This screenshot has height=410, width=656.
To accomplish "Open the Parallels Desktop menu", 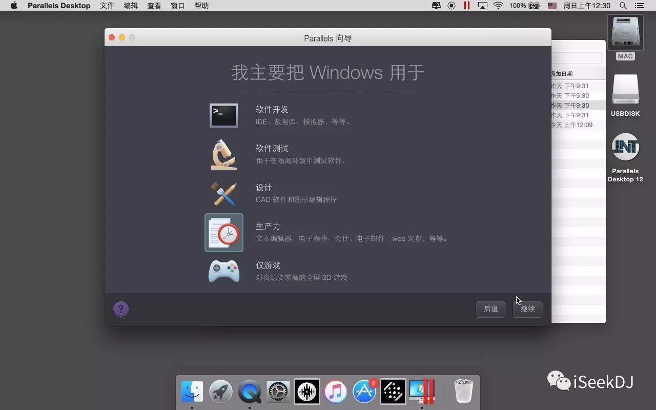I will click(x=59, y=6).
